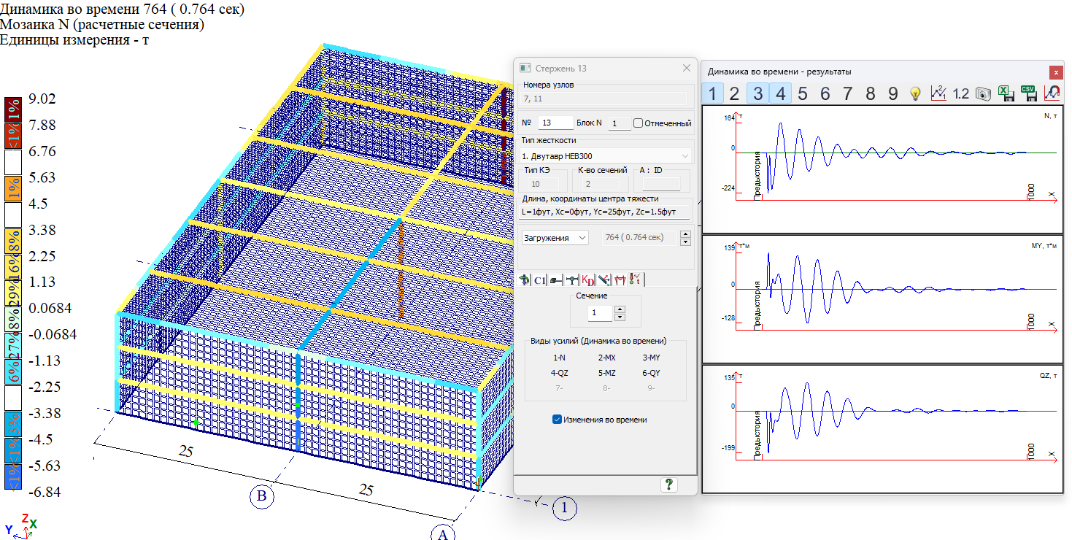Click the 4-QZ force type label
Screen dimensions: 1072x540
[559, 373]
